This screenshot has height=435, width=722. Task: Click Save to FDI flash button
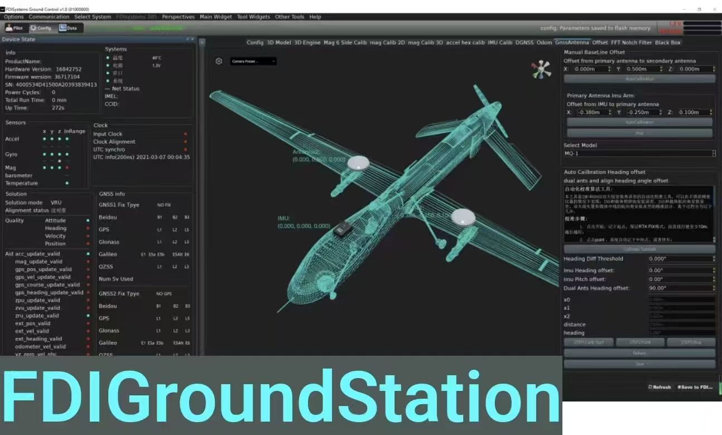[695, 387]
